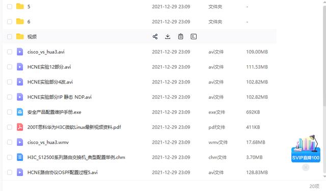This screenshot has width=326, height=191.
Task: Open file name 安全产品配置维护手册.exe
Action: 55,112
